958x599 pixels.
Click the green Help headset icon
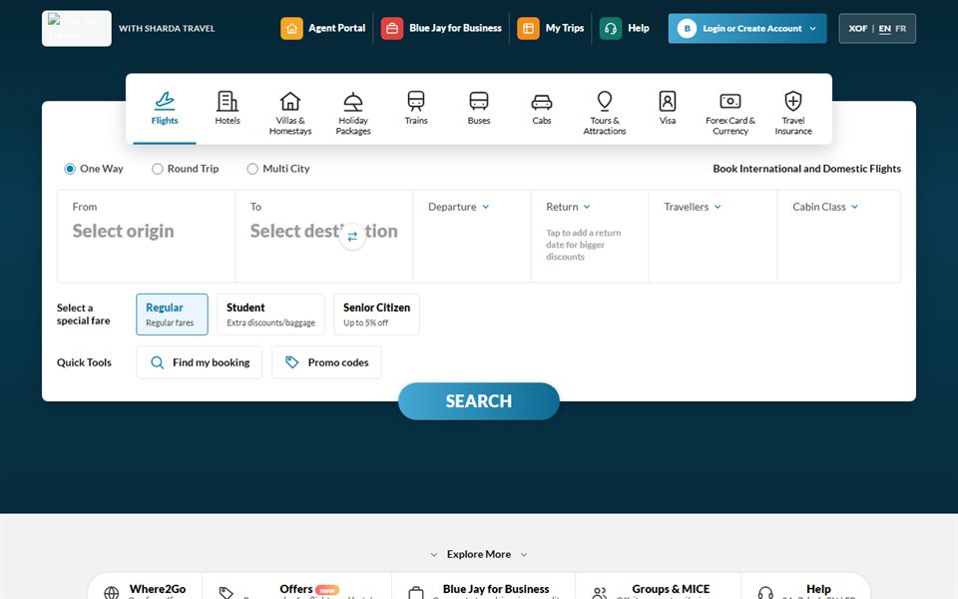(611, 28)
